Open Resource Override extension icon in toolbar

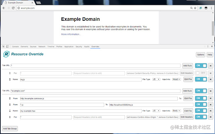[x=201, y=8]
